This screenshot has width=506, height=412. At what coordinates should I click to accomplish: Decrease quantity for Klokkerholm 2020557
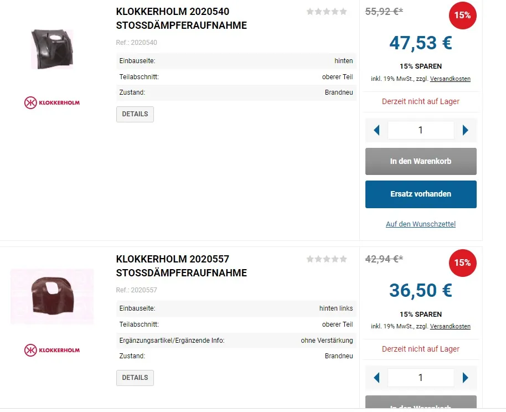[377, 378]
